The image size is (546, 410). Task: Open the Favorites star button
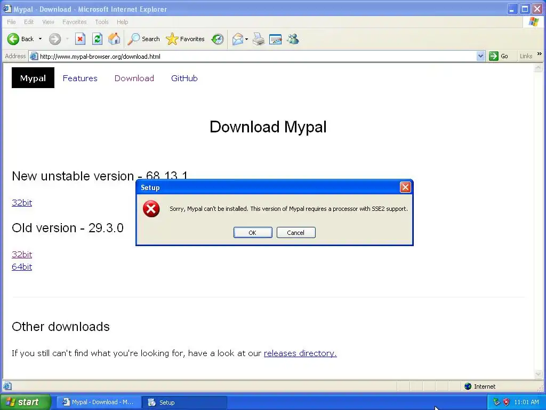click(x=185, y=39)
